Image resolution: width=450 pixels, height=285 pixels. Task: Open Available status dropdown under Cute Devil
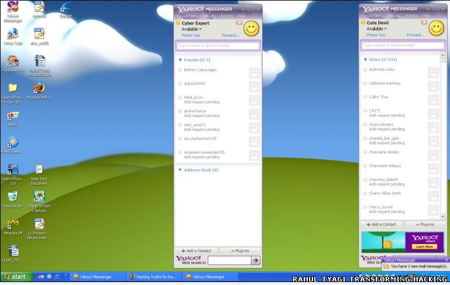pyautogui.click(x=376, y=29)
